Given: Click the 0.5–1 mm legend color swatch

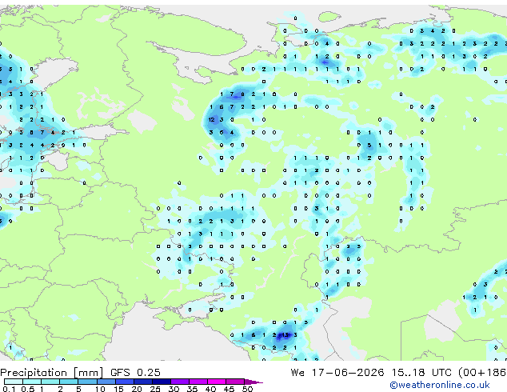Looking at the screenshot, I should [x=32, y=382].
